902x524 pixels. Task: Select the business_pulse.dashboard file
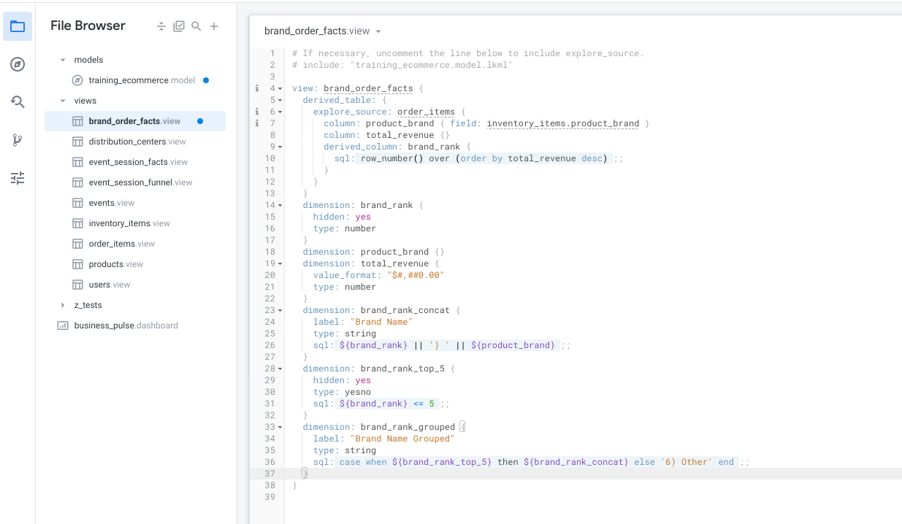pos(126,325)
